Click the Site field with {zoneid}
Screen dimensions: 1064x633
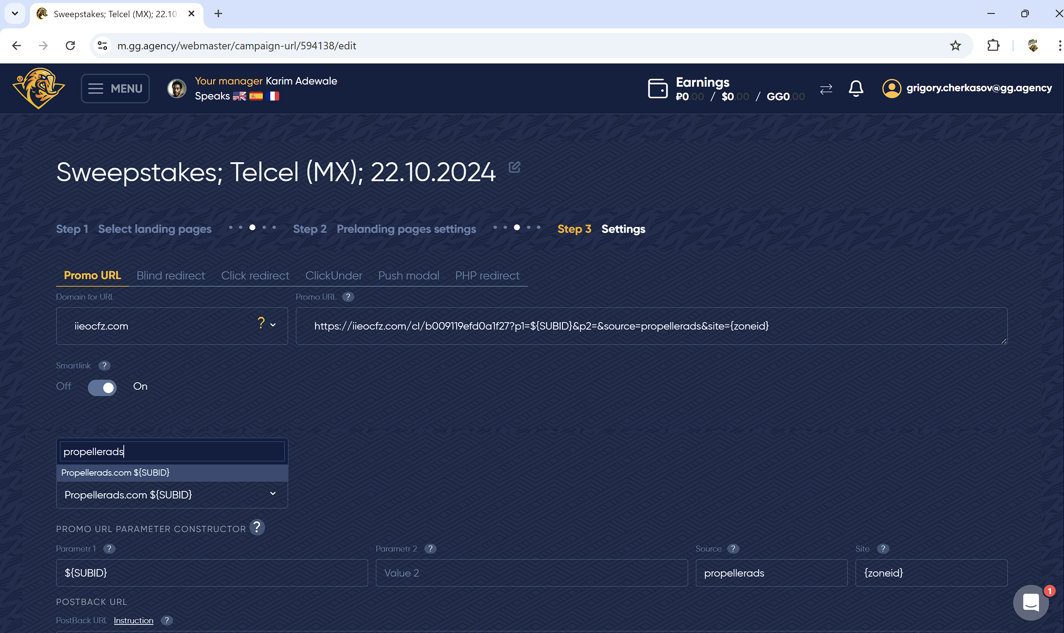click(x=931, y=573)
